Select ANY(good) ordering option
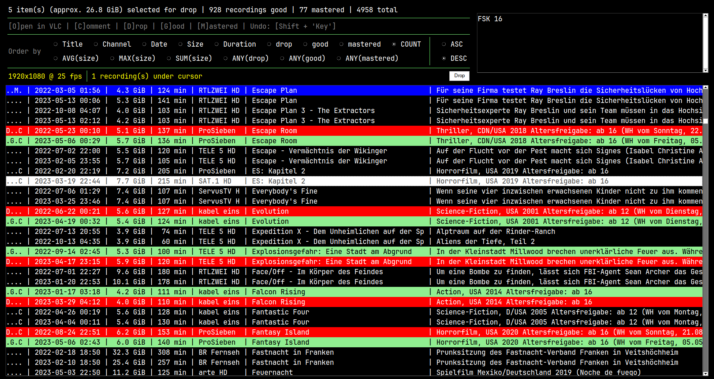 click(282, 58)
